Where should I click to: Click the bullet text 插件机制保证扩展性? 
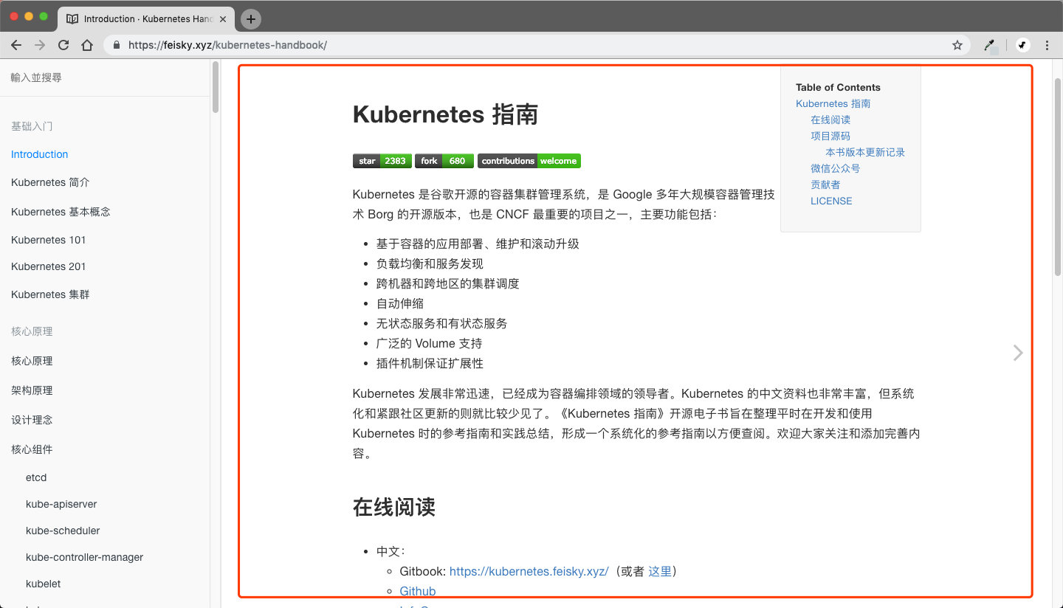[430, 363]
